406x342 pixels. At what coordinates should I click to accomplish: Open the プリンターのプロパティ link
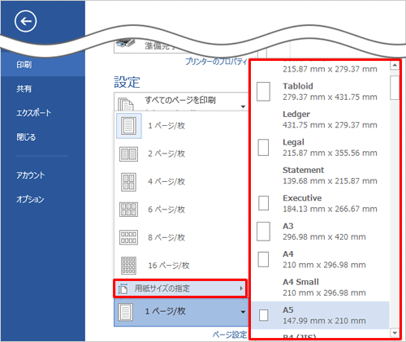216,62
